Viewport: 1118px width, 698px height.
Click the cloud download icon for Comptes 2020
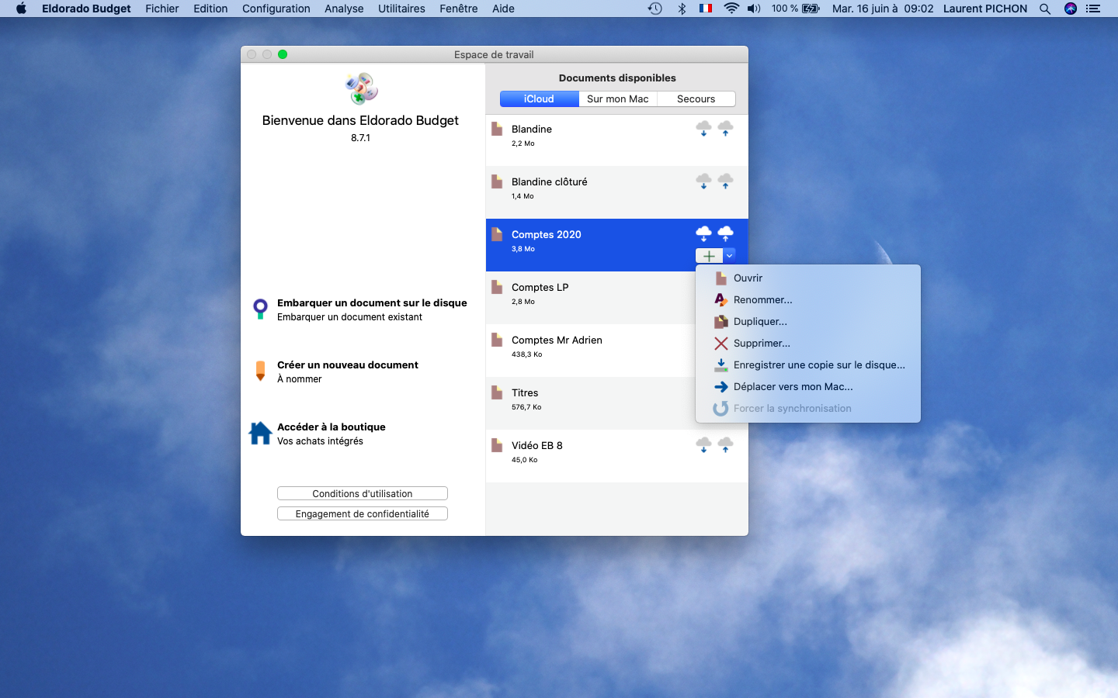(703, 234)
